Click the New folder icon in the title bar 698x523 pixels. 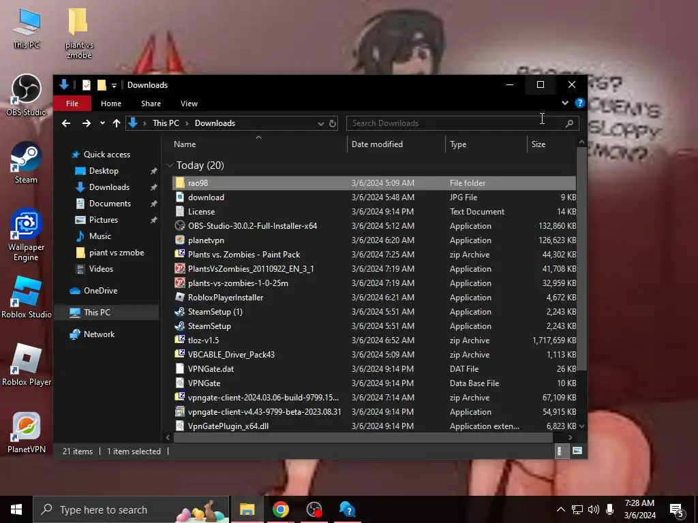102,85
